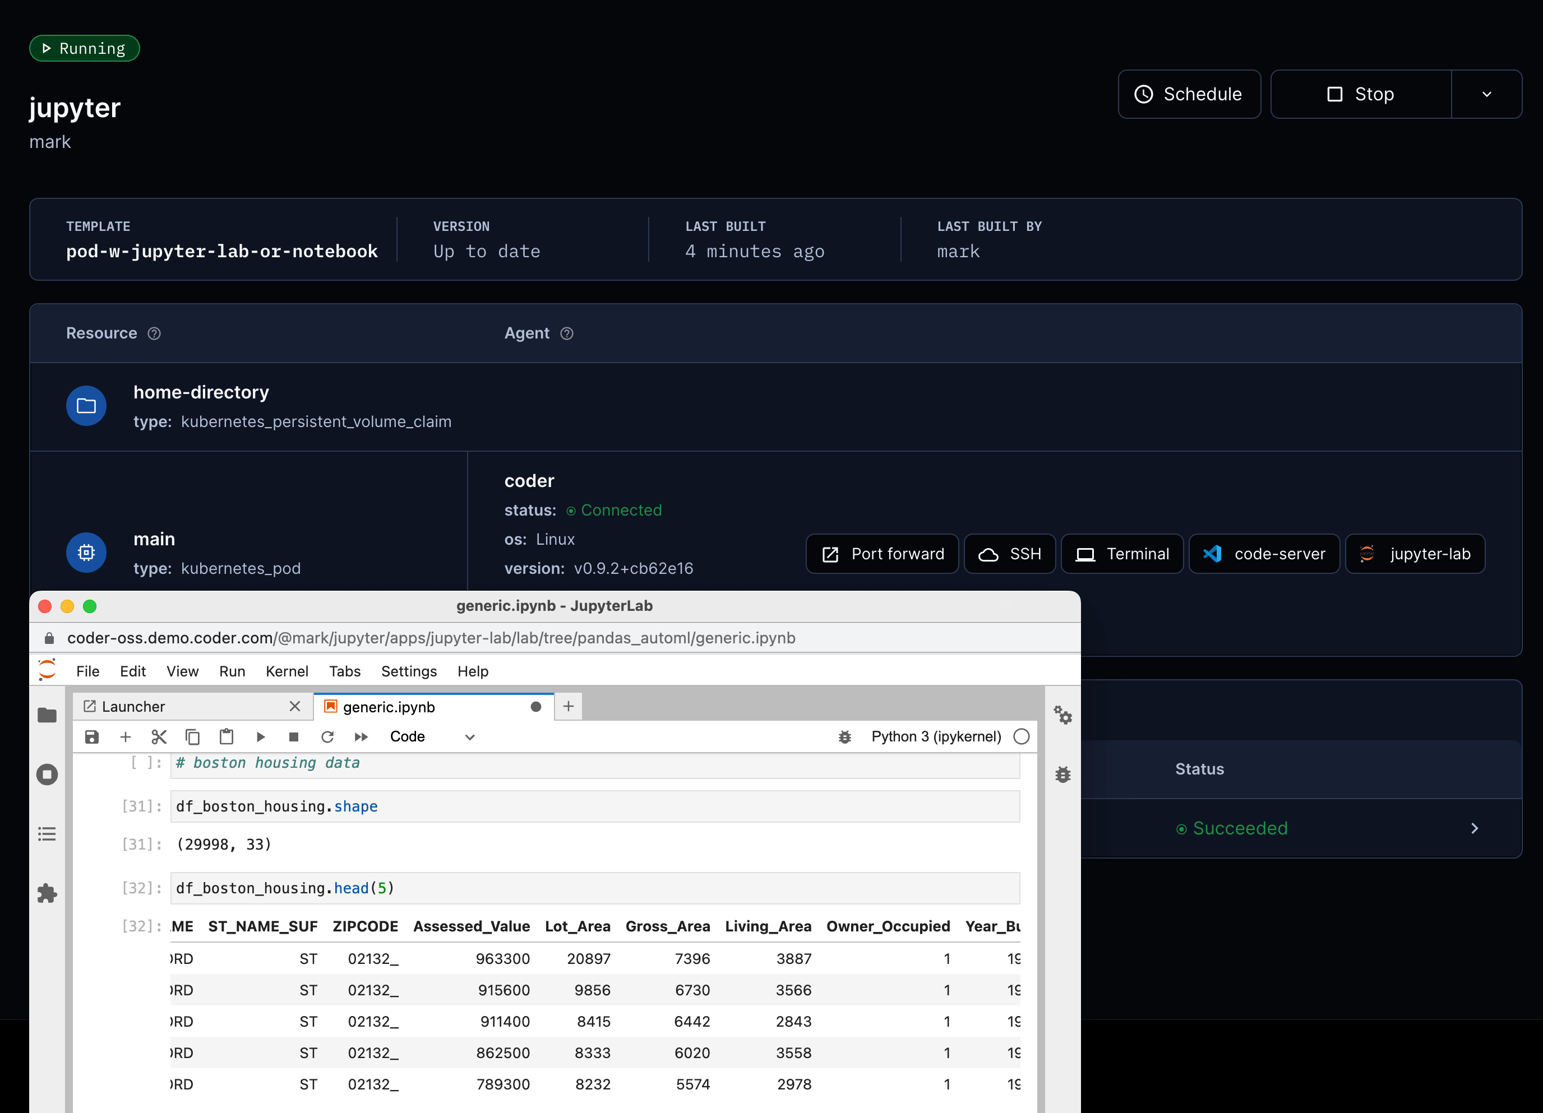Add a new launcher tab with plus button
Screen dimensions: 1543x1113
(x=569, y=707)
